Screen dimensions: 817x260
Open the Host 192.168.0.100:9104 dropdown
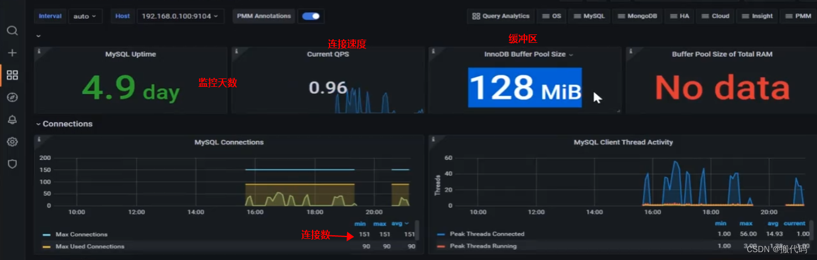tap(181, 16)
